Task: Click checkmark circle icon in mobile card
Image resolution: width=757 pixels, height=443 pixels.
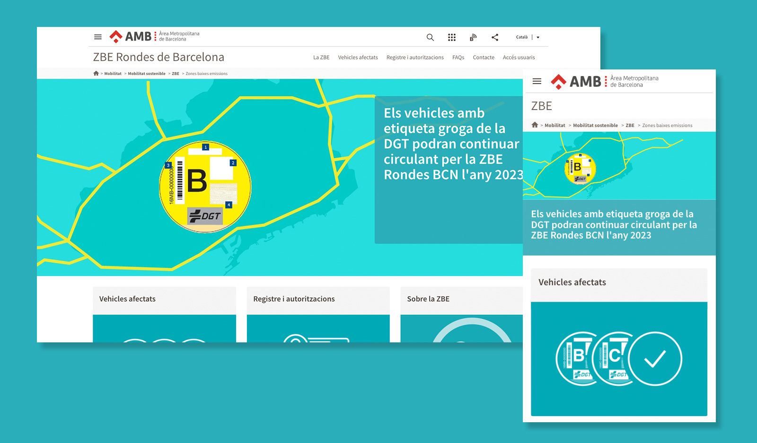Action: point(655,359)
